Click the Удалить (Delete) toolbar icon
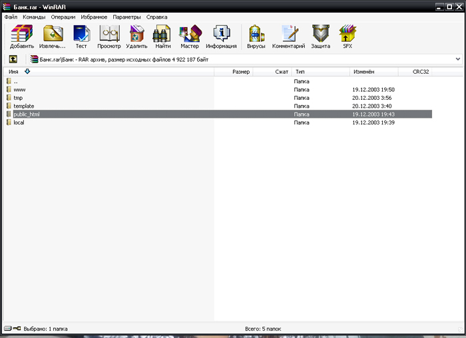466x338 pixels. [x=136, y=37]
